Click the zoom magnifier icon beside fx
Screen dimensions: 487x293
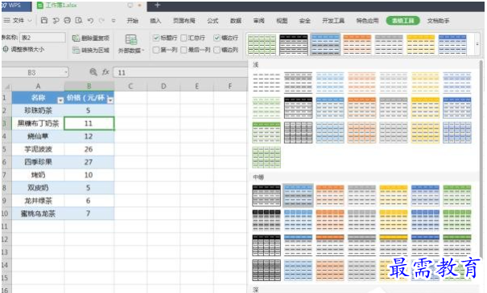(93, 72)
